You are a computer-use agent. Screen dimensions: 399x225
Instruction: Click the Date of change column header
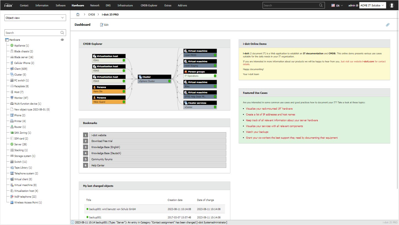tap(205, 200)
